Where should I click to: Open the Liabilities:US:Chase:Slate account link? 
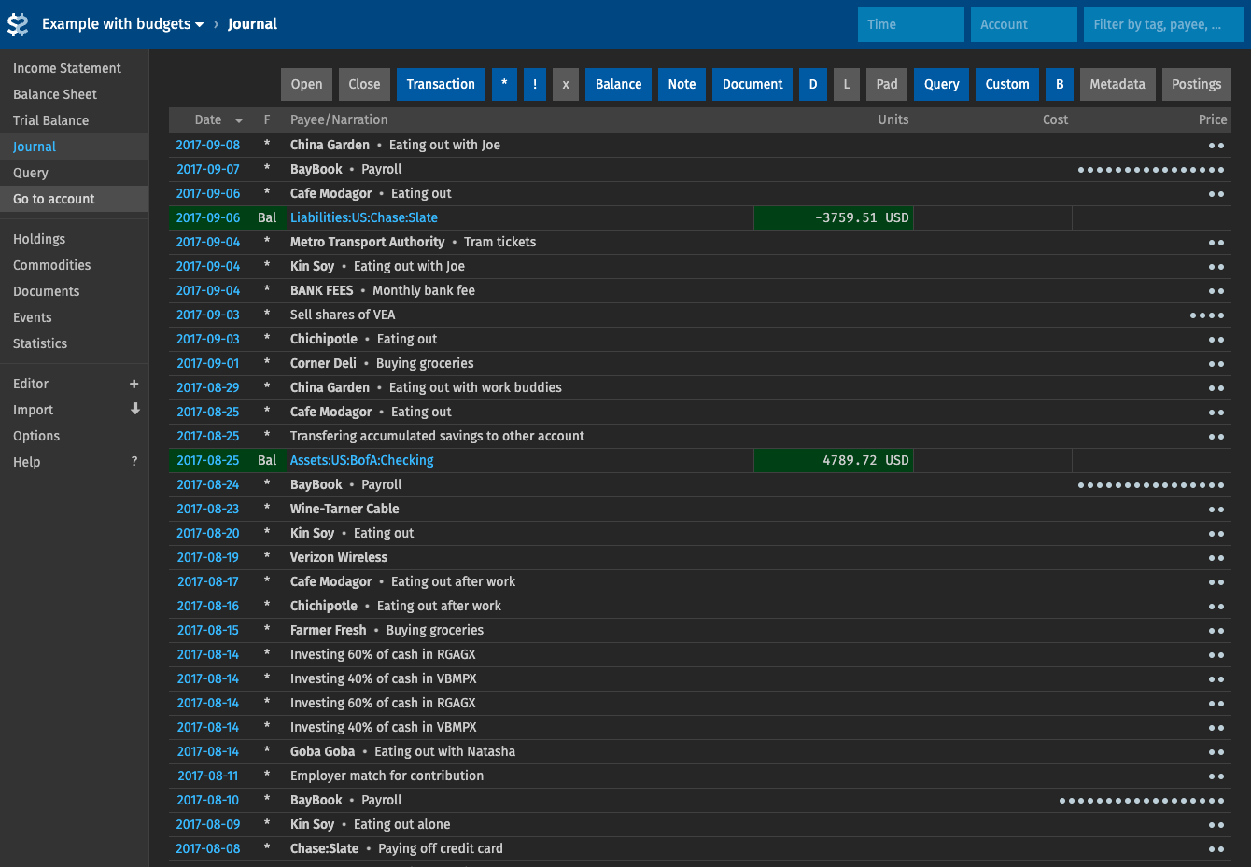(x=364, y=217)
